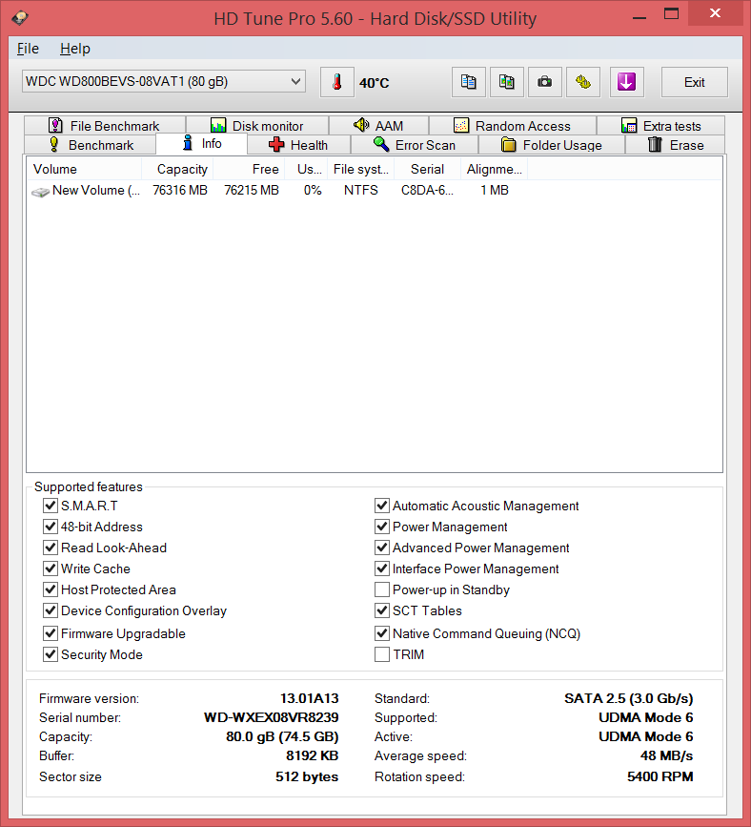Go to the Erase tab
Viewport: 751px width, 827px height.
(x=675, y=145)
